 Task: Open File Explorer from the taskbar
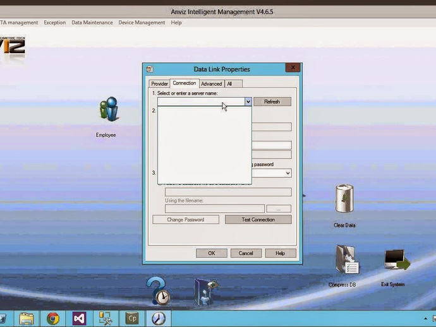coord(27,318)
